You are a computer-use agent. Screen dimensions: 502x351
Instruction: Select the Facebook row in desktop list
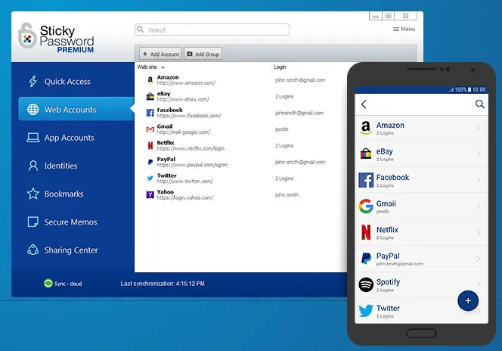(x=240, y=113)
